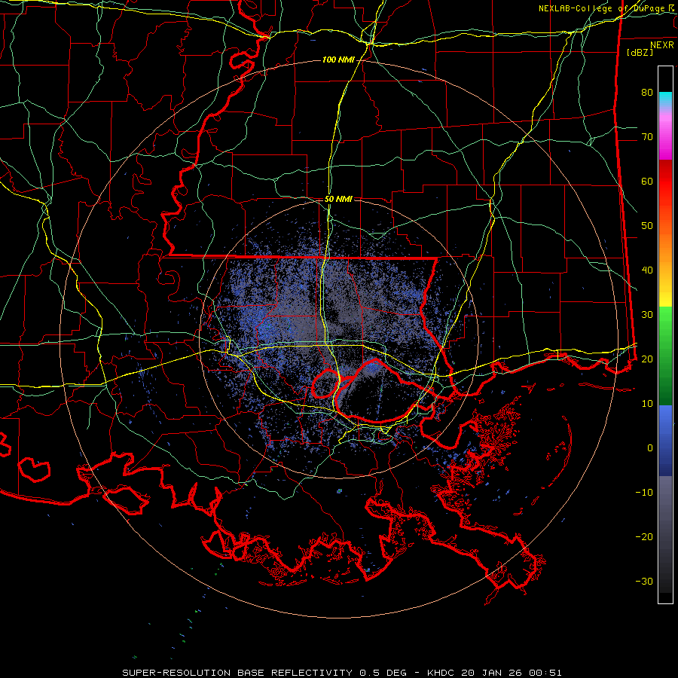Viewport: 678px width, 678px height.
Task: Click the 0 dBZ scale value
Action: click(650, 448)
